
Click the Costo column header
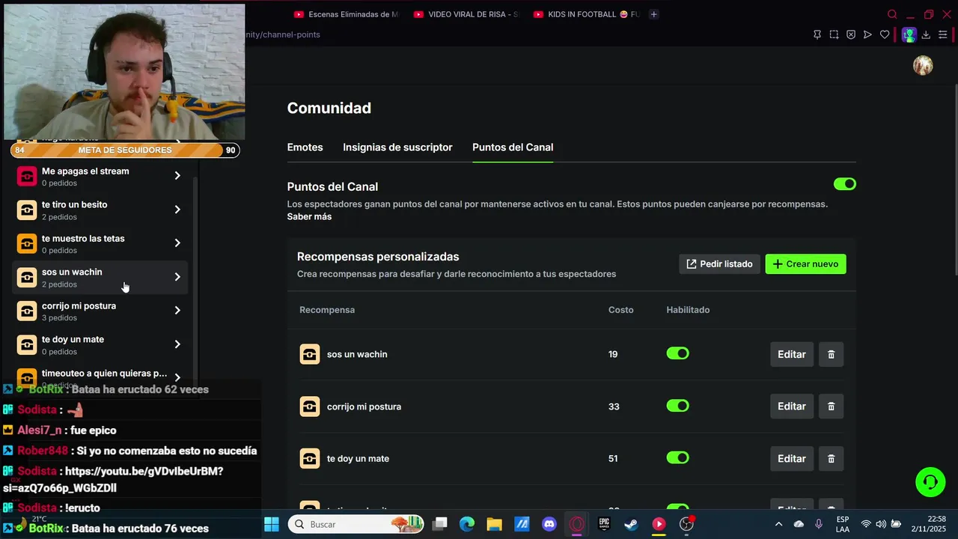[620, 310]
